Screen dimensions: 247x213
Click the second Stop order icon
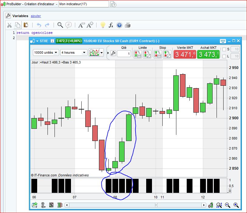point(167,54)
